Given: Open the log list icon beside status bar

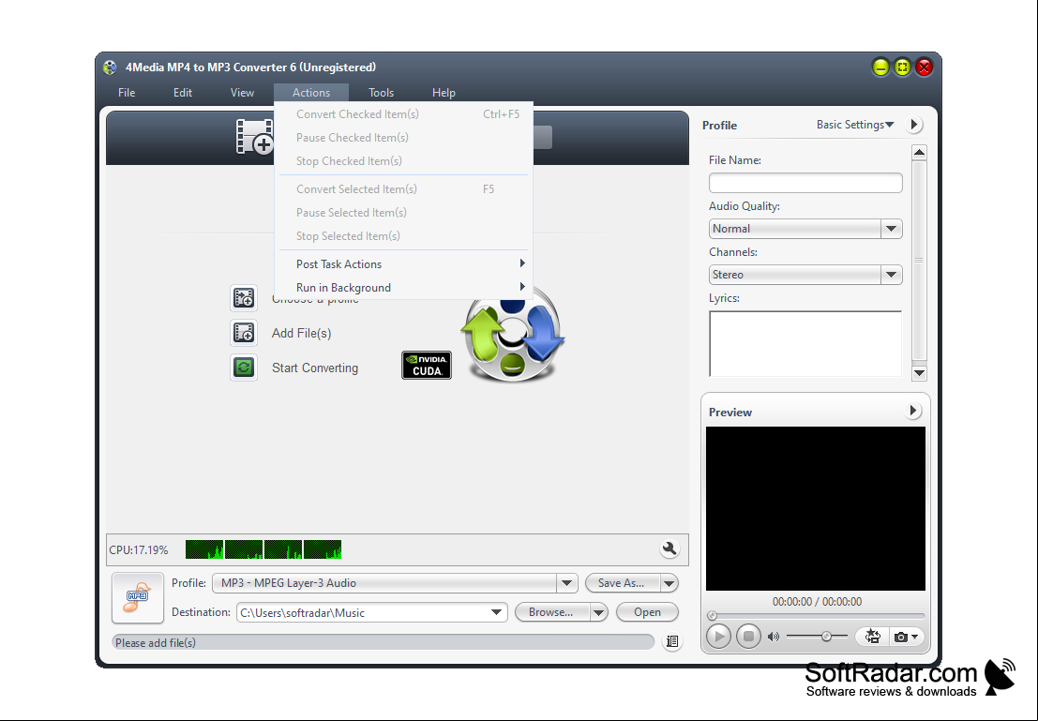Looking at the screenshot, I should 672,641.
